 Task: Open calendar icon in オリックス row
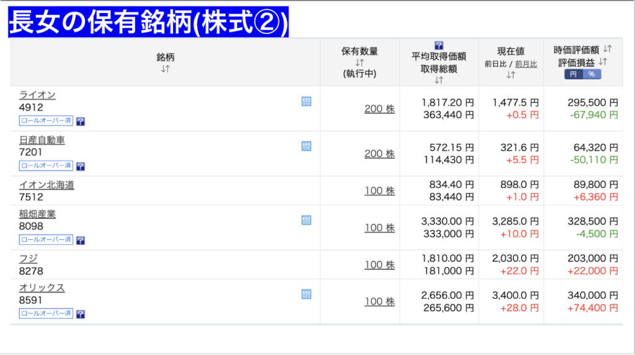(x=306, y=294)
